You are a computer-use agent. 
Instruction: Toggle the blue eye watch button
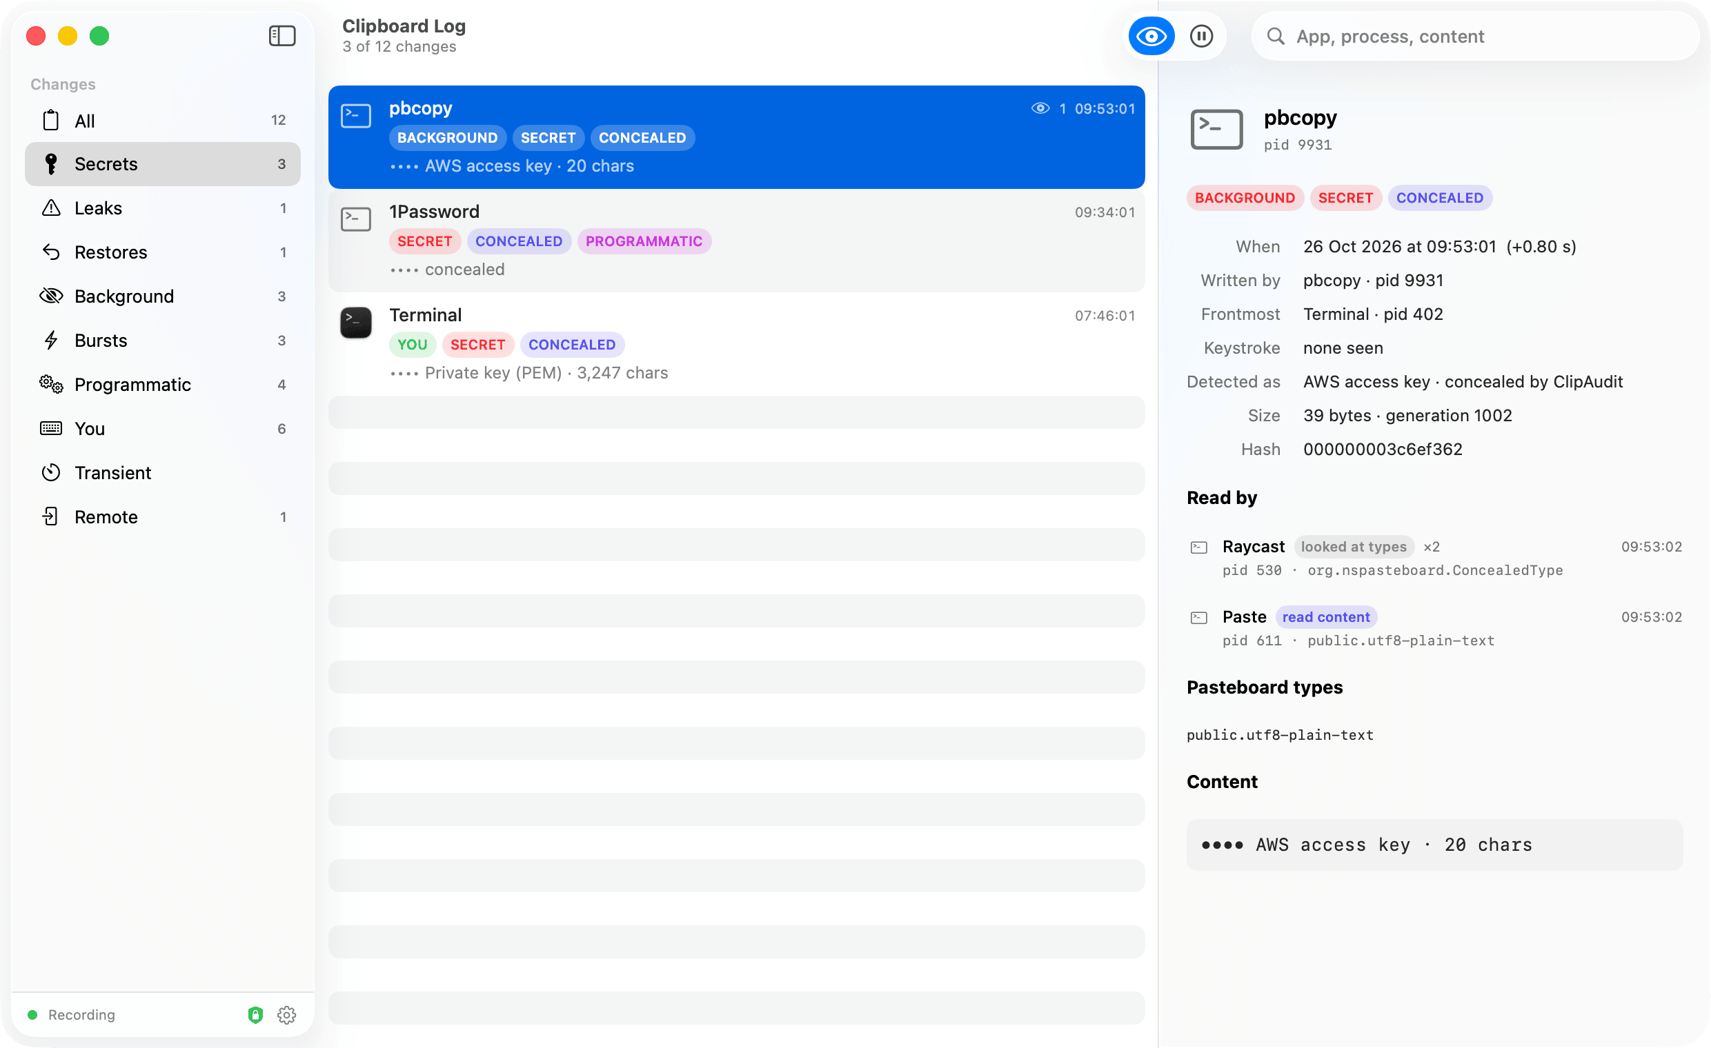pyautogui.click(x=1151, y=36)
